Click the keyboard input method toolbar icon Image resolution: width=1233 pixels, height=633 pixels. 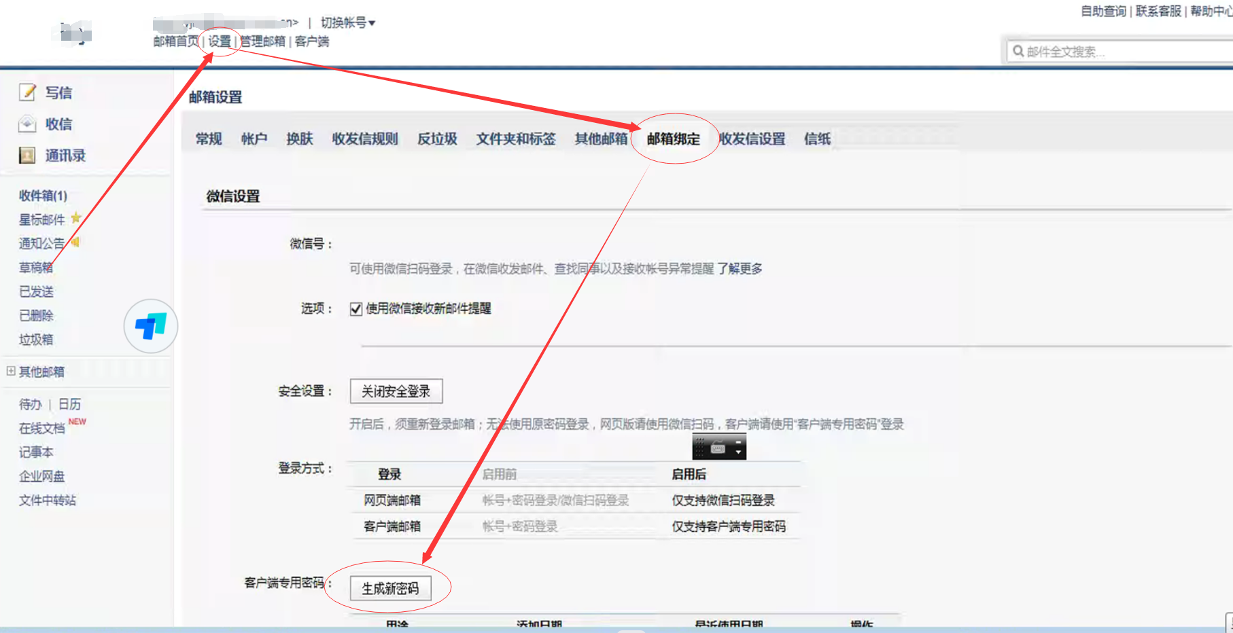[x=718, y=448]
